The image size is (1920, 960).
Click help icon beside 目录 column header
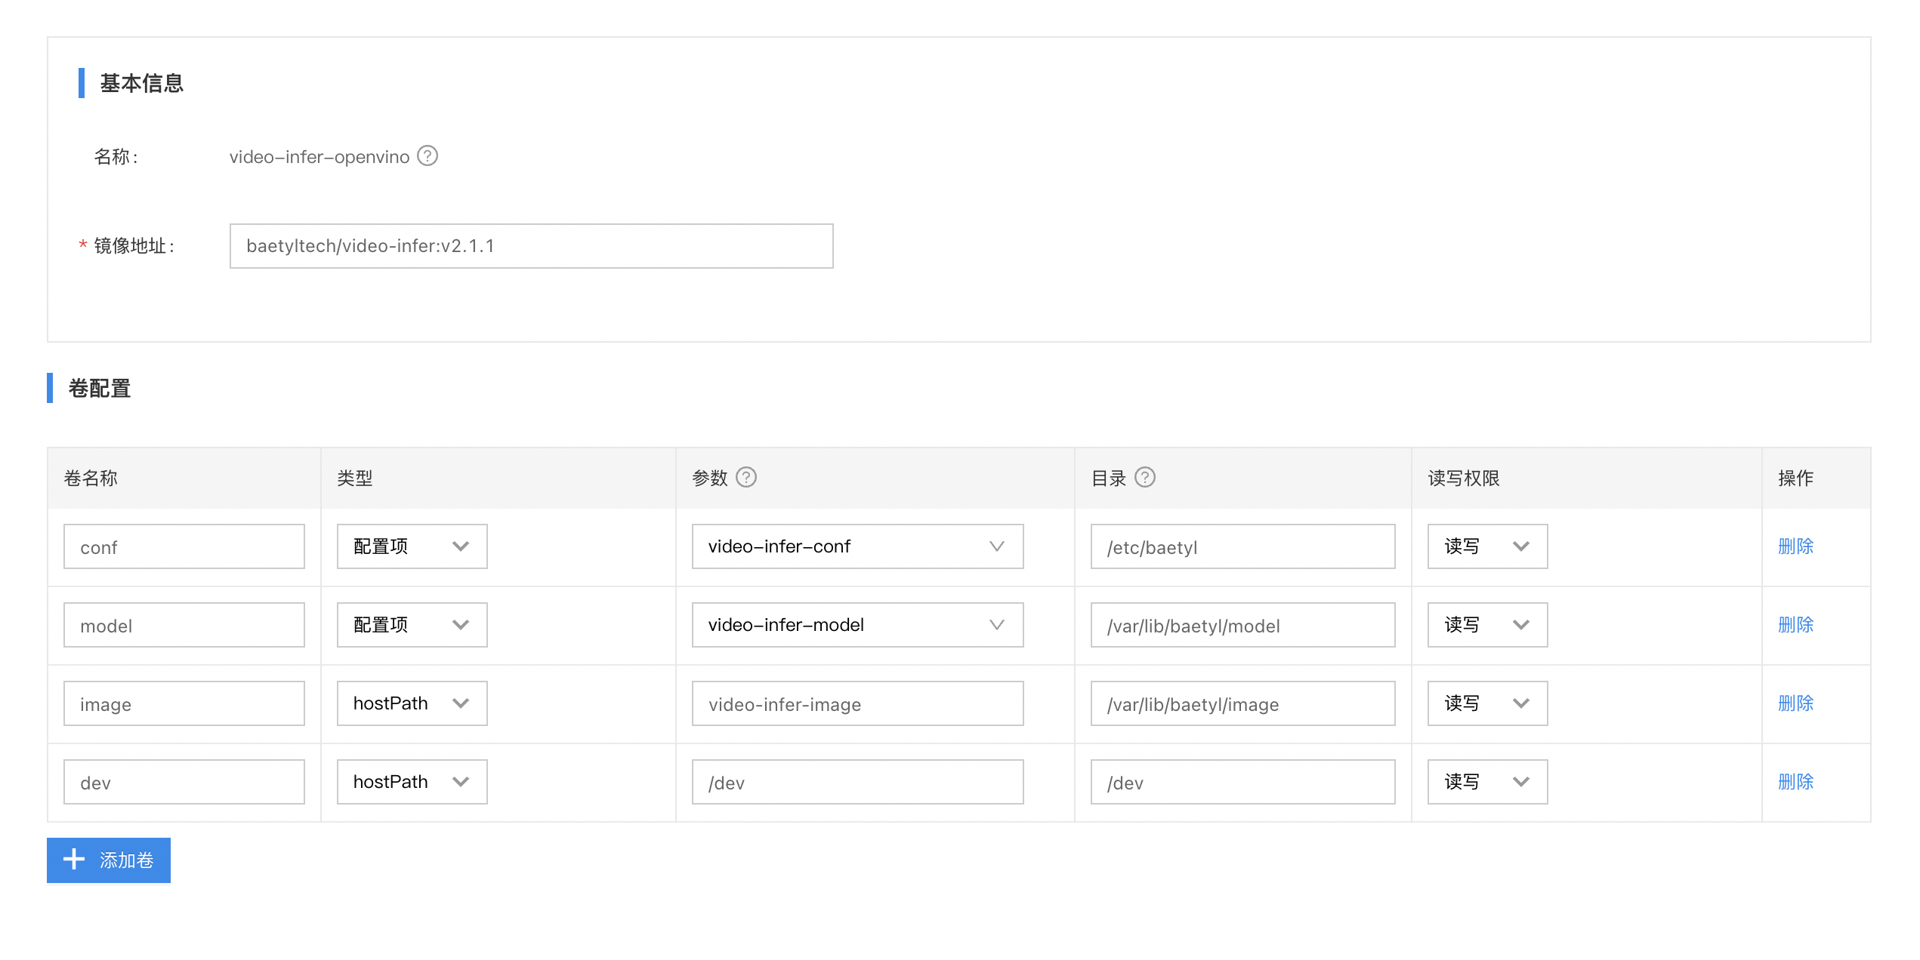(1145, 477)
